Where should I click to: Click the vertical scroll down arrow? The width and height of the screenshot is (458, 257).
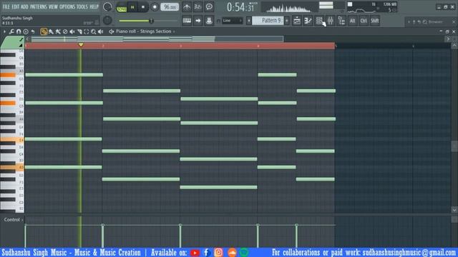454,210
